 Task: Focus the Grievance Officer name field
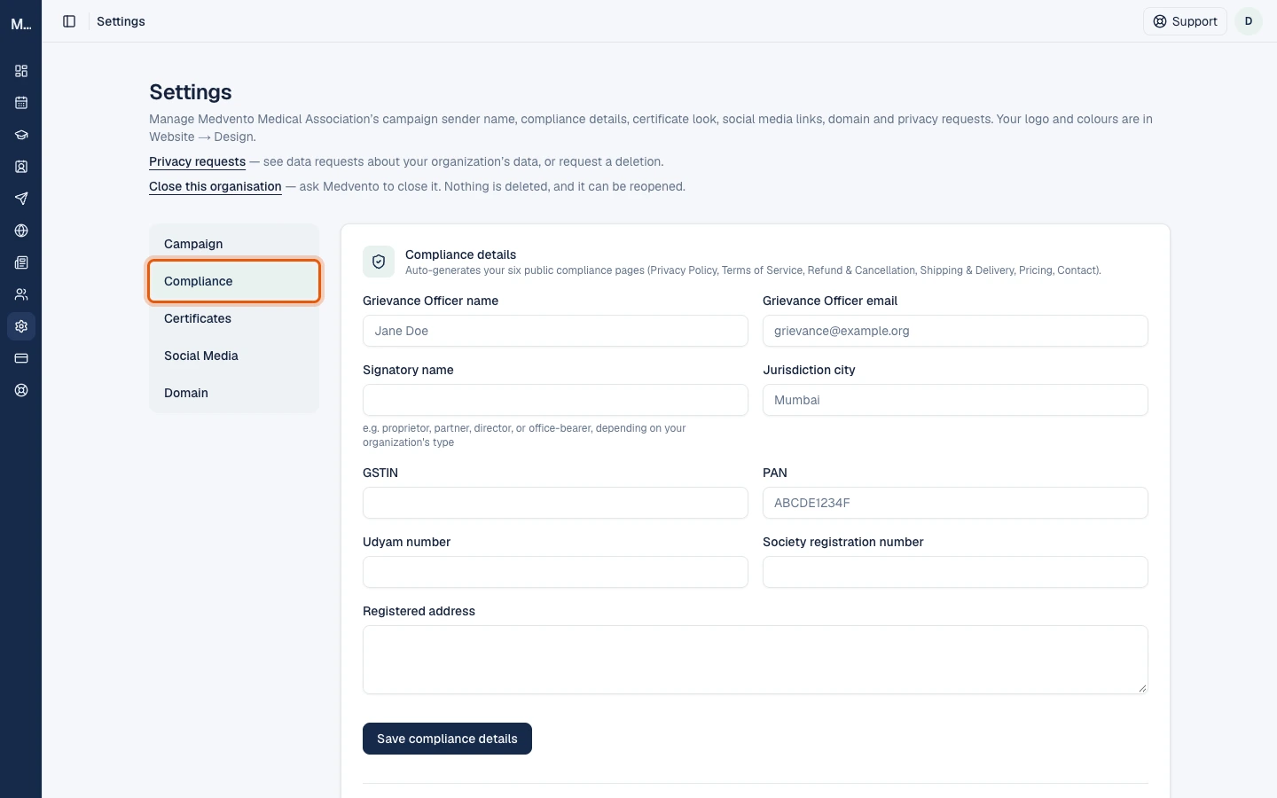555,331
